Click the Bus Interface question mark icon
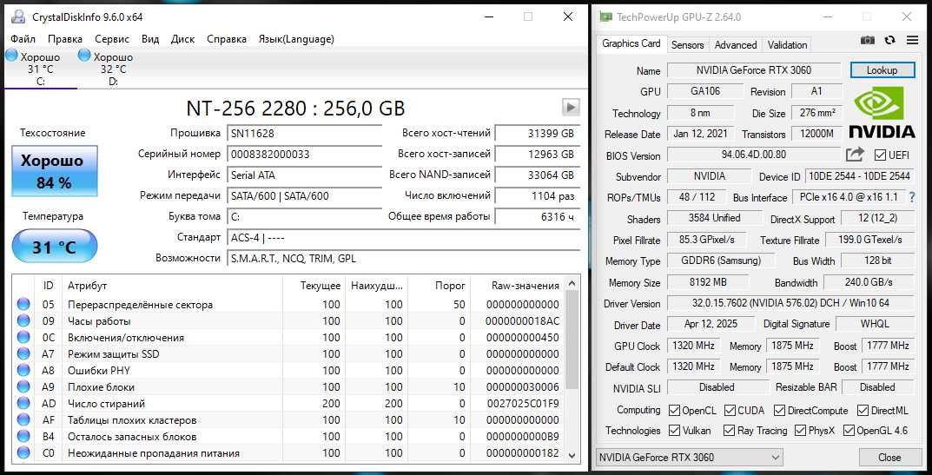 click(x=912, y=197)
